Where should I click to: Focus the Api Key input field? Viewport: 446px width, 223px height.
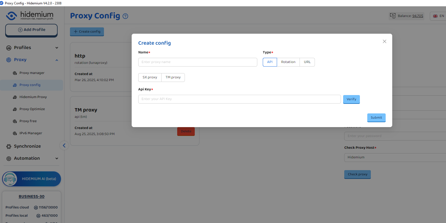(239, 99)
